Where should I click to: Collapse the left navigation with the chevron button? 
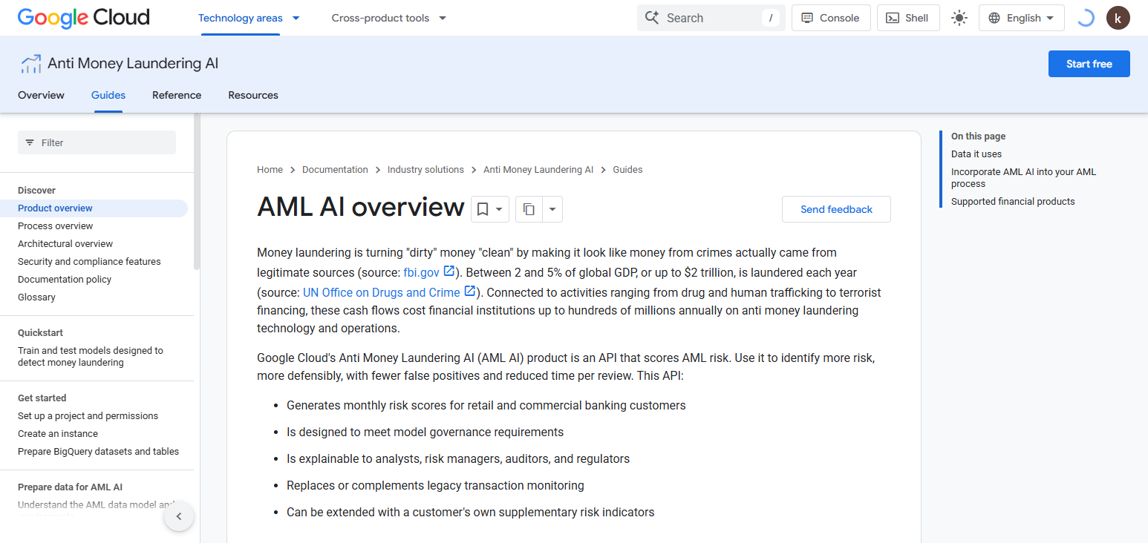click(x=179, y=516)
